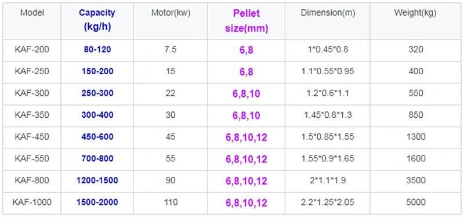This screenshot has width=464, height=217.
Task: Click the 2*1.1*1.9 dimension cell
Action: pos(328,180)
